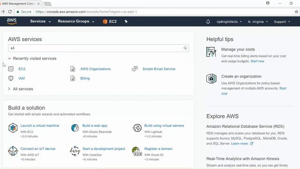Click the Manage your costs icon

tap(211, 52)
